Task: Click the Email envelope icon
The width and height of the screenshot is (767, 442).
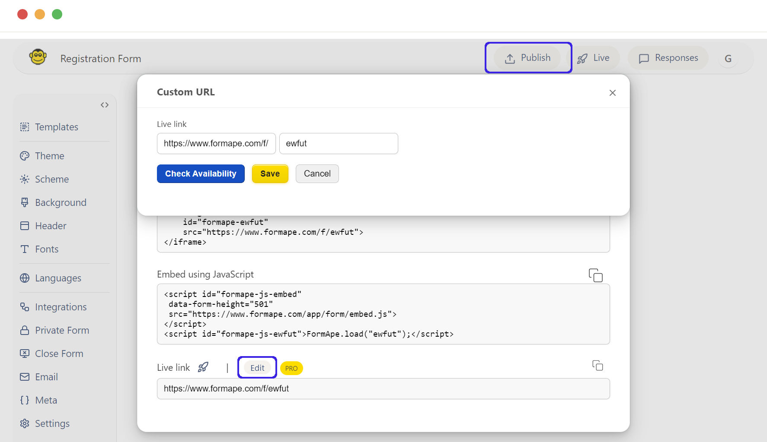Action: coord(25,377)
